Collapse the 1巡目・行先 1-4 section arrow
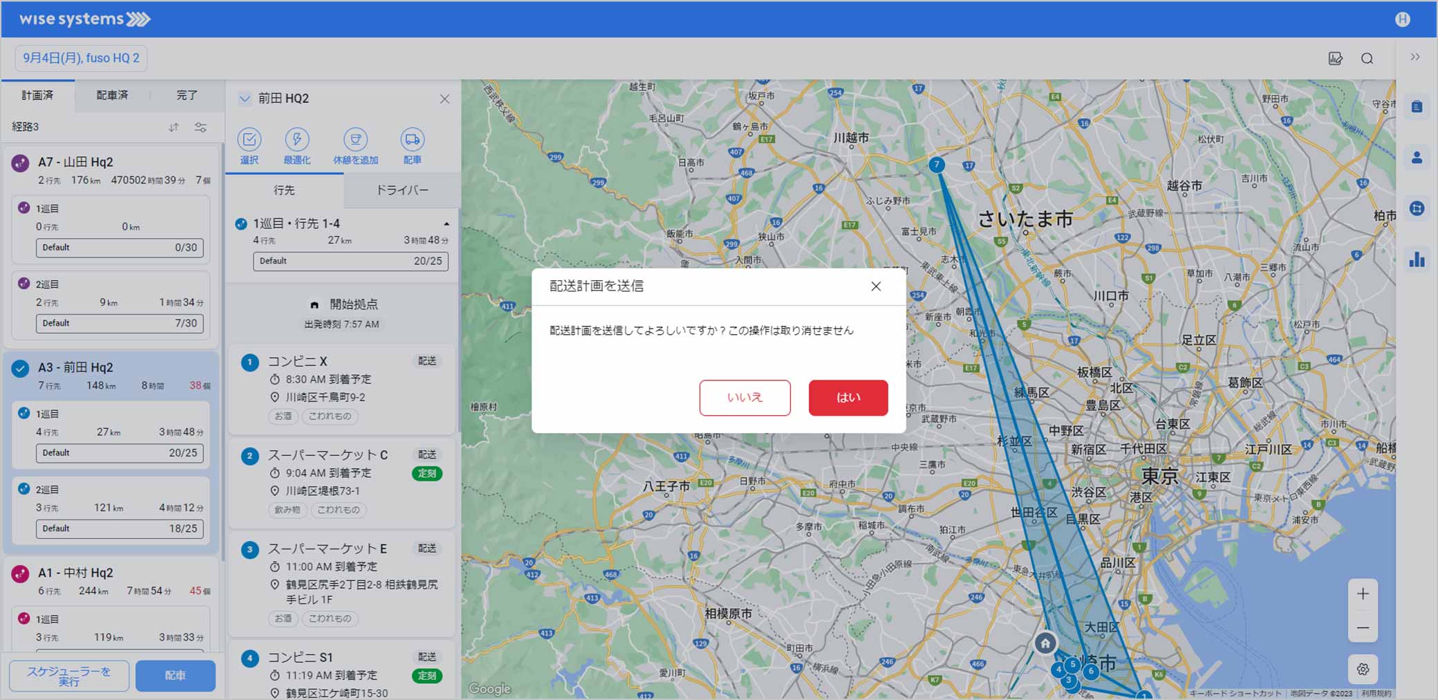Image resolution: width=1438 pixels, height=700 pixels. tap(447, 224)
